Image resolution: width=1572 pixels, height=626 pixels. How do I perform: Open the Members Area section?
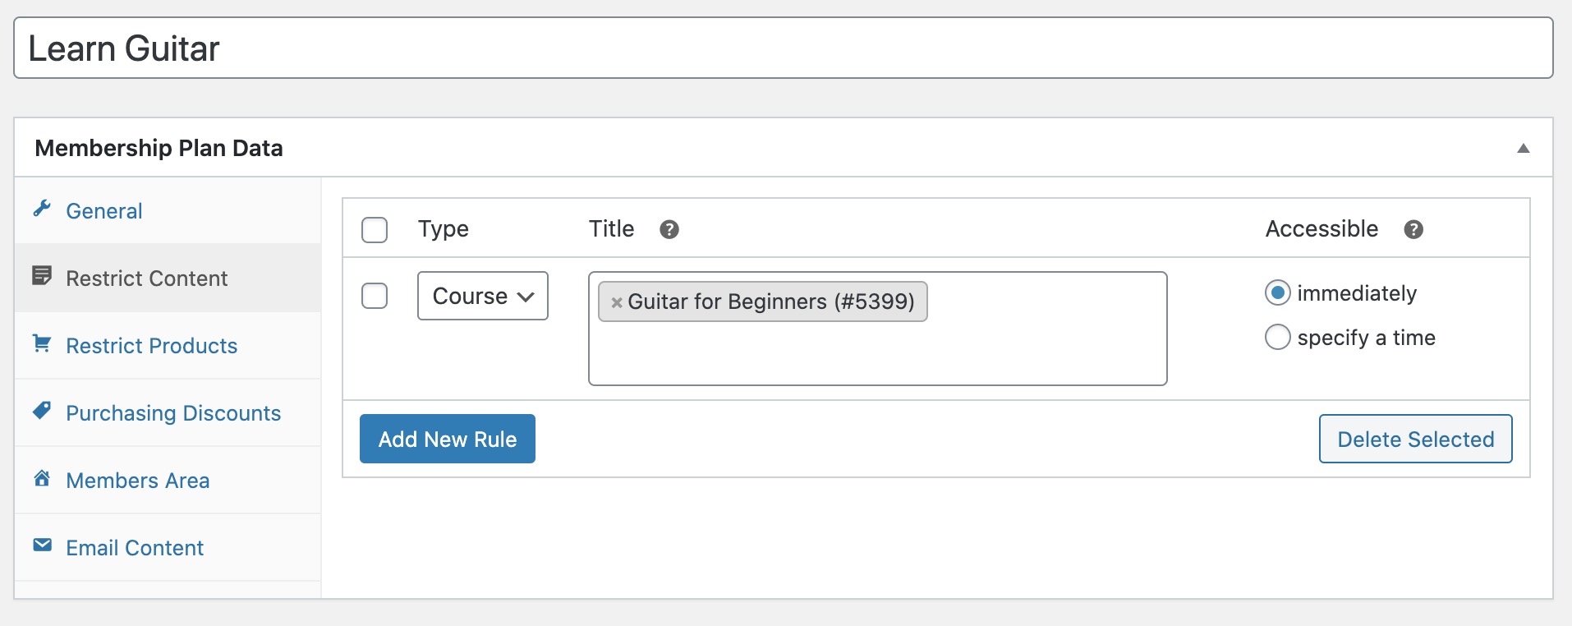pos(138,481)
